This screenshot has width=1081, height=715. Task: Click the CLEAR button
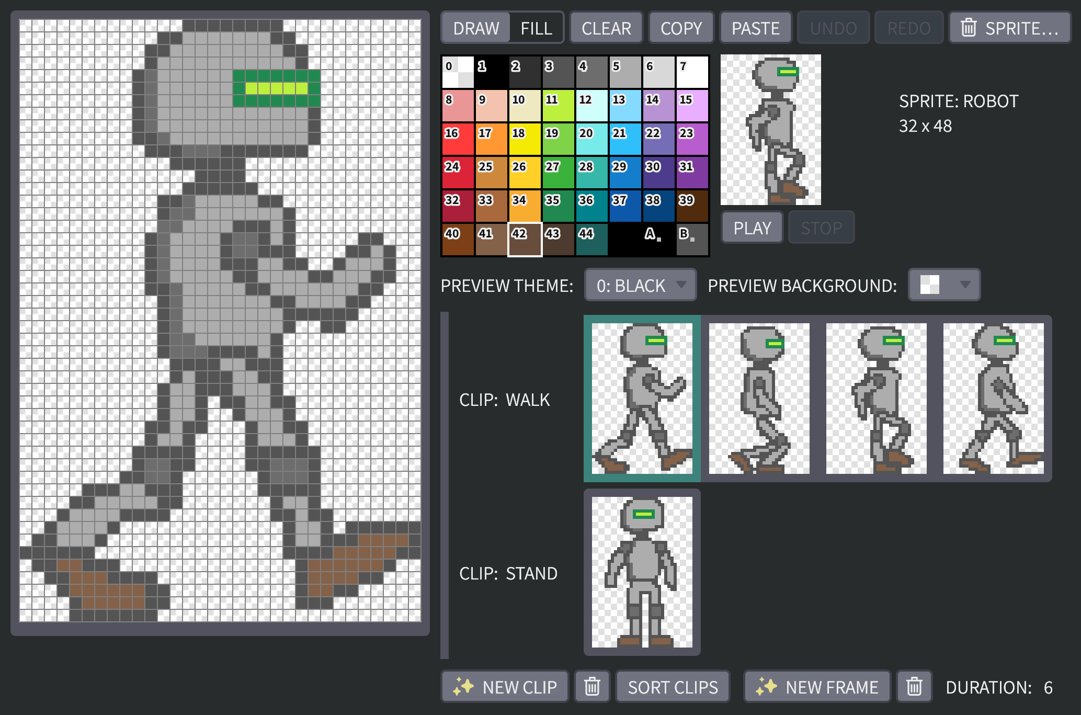click(x=606, y=28)
